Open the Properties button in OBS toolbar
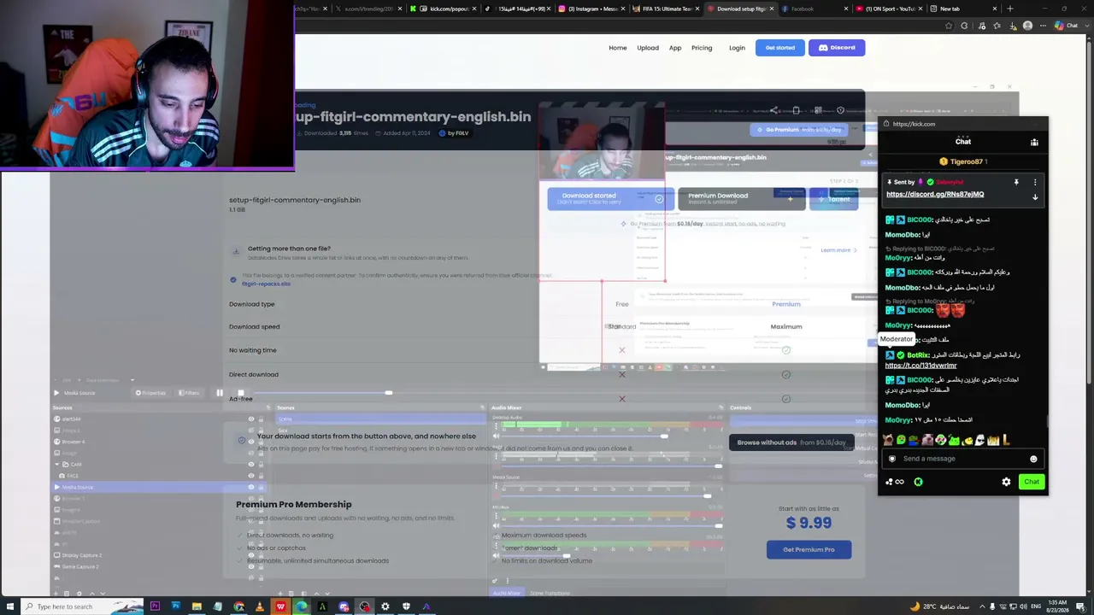 click(x=150, y=393)
